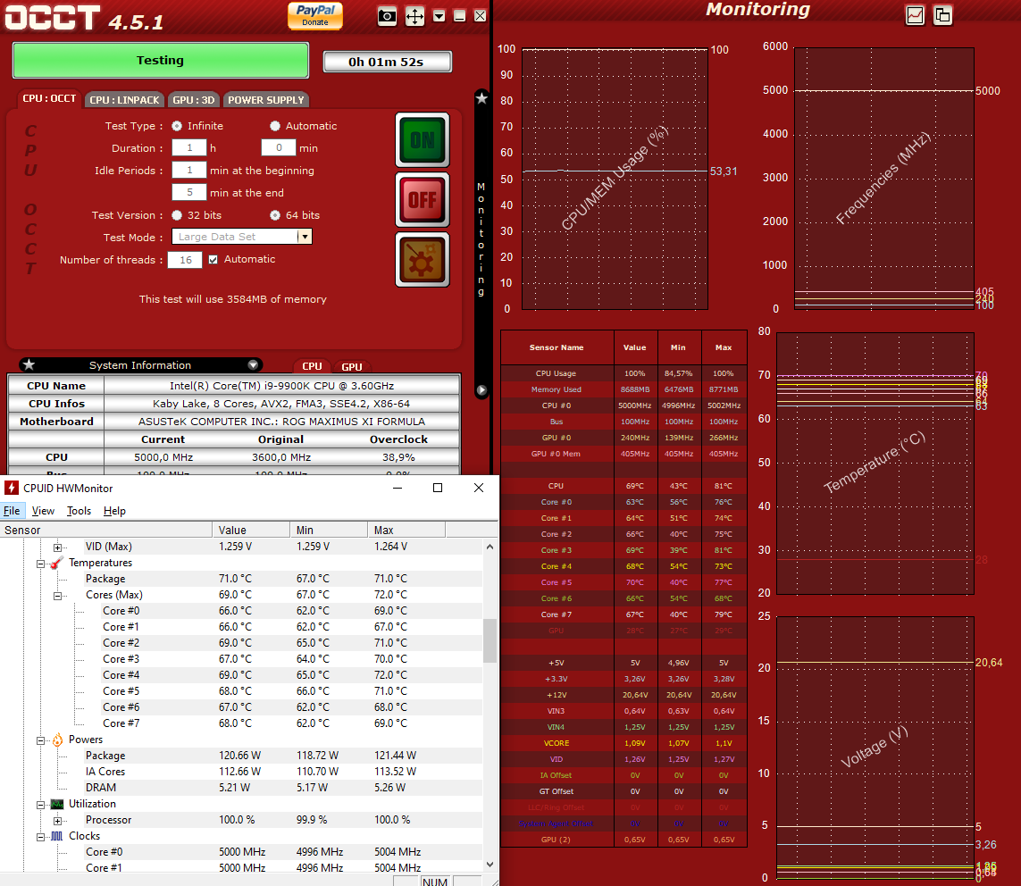The width and height of the screenshot is (1021, 886).
Task: Click the red OFF stop button
Action: [x=423, y=200]
